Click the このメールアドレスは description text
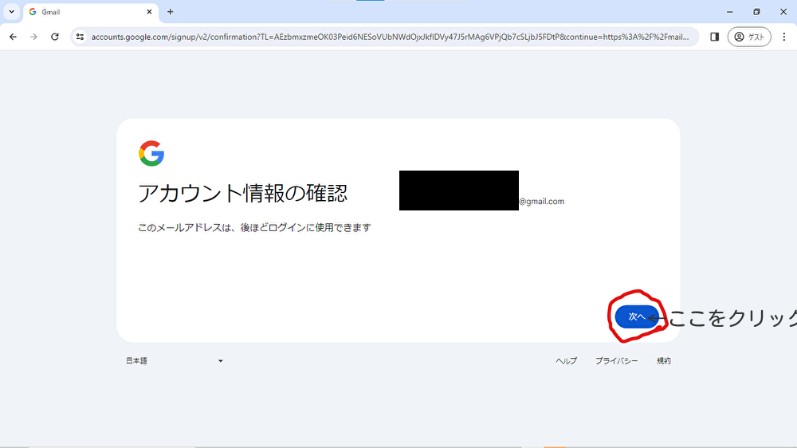The image size is (797, 448). pos(254,227)
